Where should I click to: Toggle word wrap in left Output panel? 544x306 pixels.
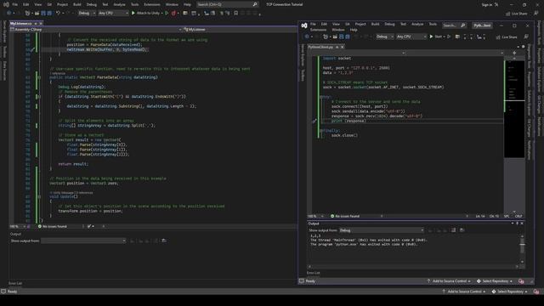(x=164, y=241)
